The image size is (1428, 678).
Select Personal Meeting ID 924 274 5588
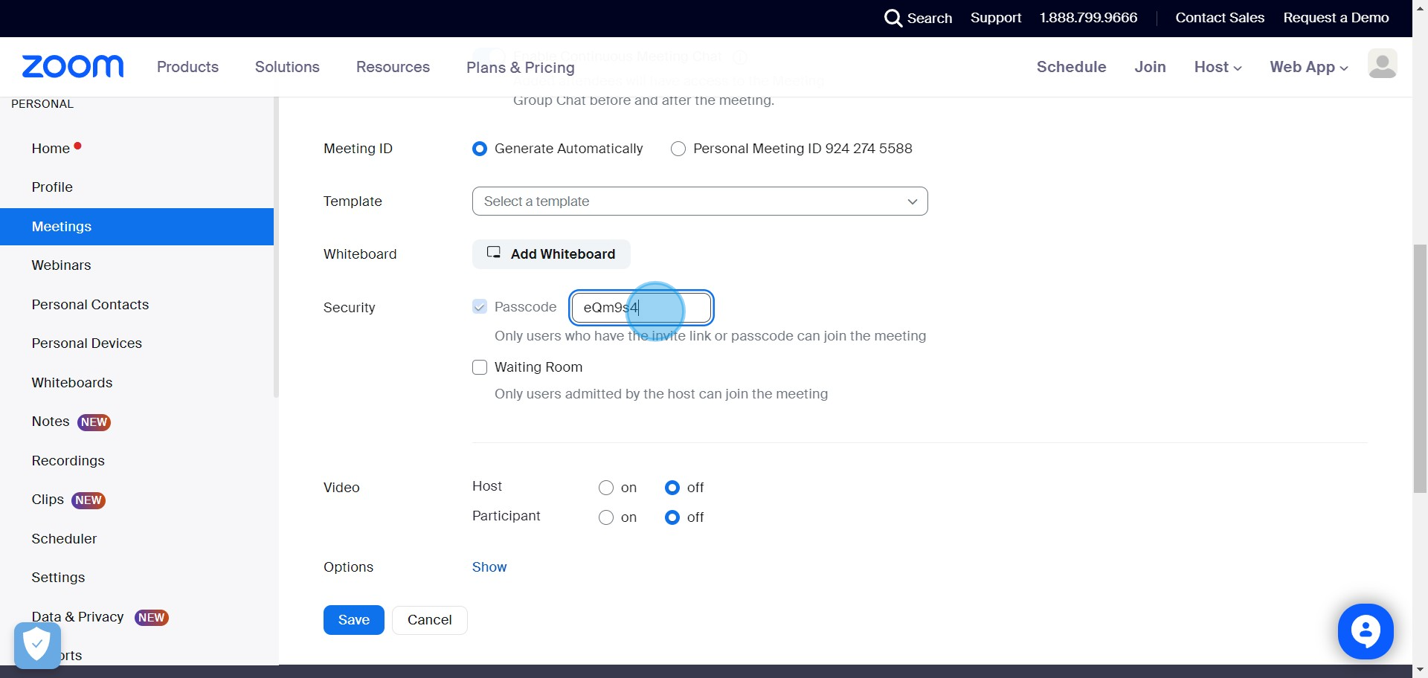pos(678,149)
